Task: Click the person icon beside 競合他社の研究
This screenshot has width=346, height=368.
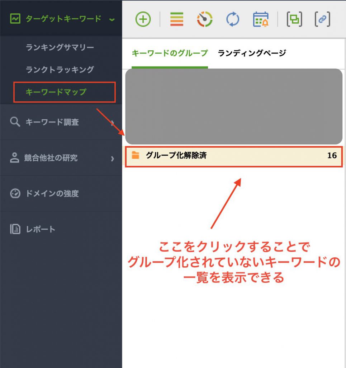Action: point(14,158)
